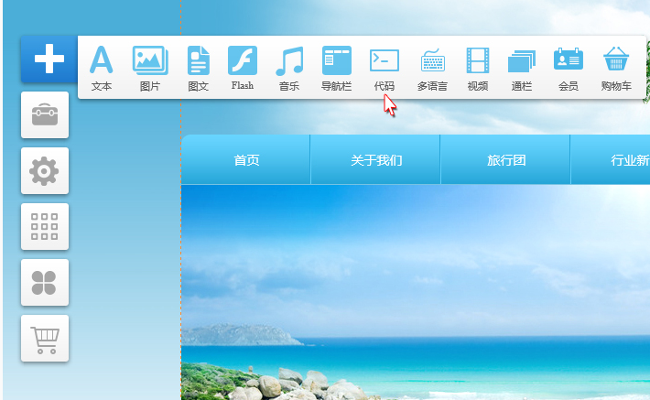Open the toolbox briefcase sidebar button
650x400 pixels.
pyautogui.click(x=45, y=115)
